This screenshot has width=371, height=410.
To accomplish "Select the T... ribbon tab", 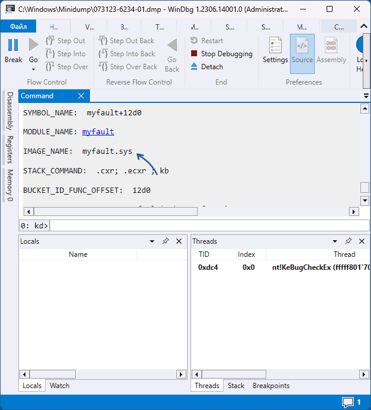I will pos(160,27).
